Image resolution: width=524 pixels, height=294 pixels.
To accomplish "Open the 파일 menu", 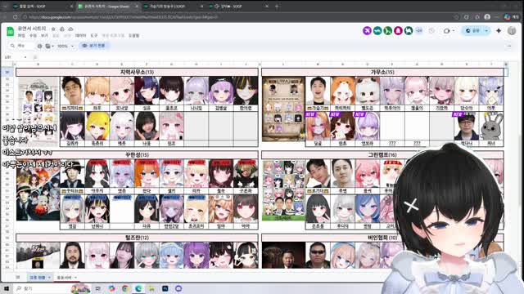I will tap(21, 35).
